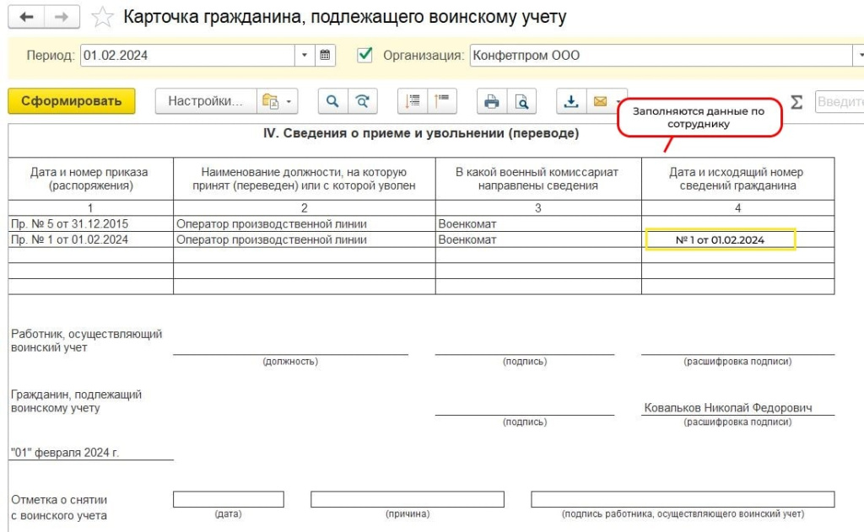Collapse all groups icon in toolbar
Screen dimensions: 864x532
[x=441, y=101]
